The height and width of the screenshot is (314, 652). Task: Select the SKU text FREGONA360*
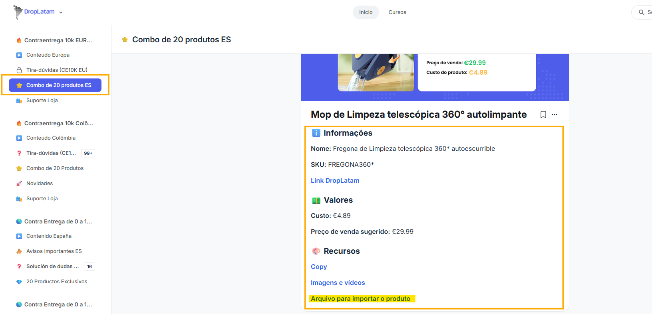(x=351, y=164)
